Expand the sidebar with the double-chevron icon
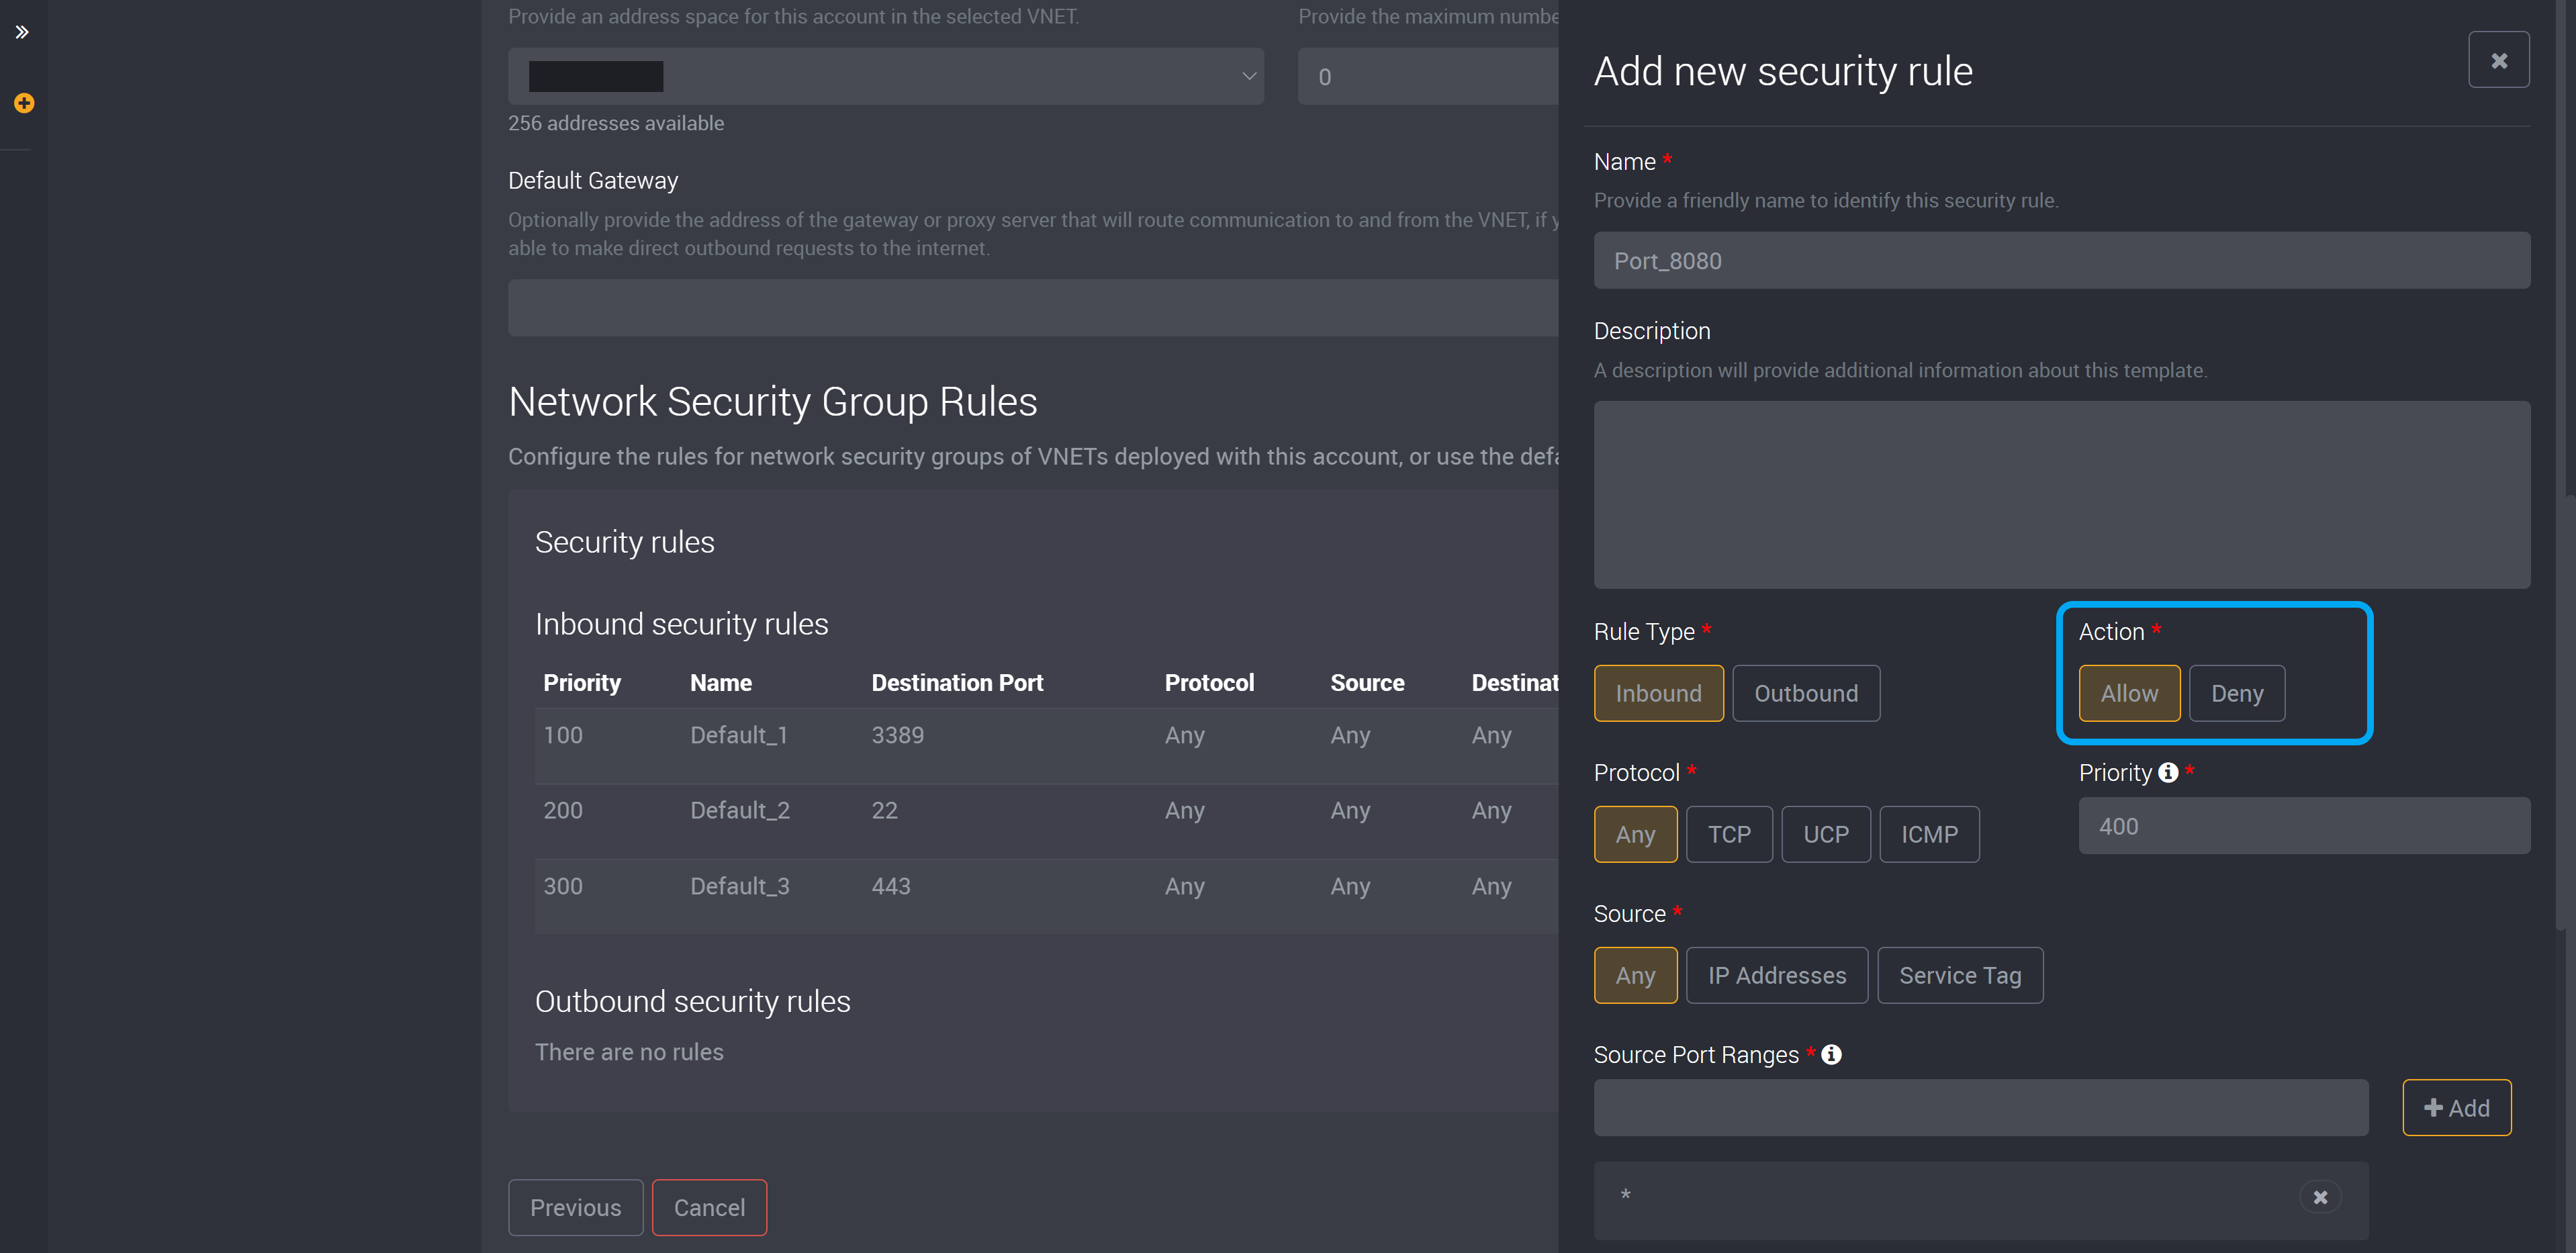2576x1253 pixels. coord(22,32)
